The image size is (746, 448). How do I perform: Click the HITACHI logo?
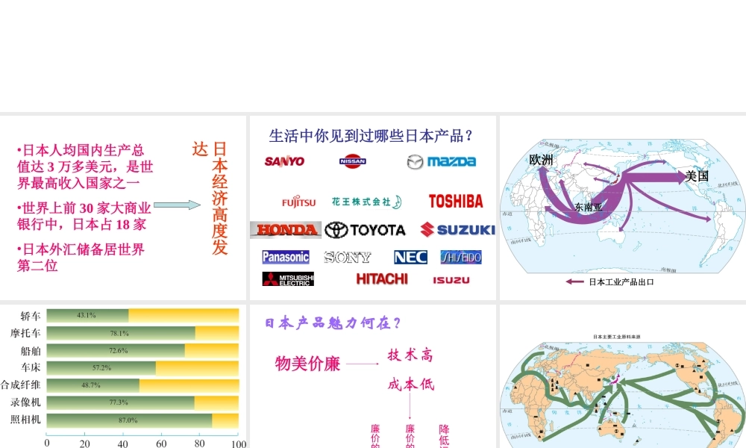coord(382,279)
